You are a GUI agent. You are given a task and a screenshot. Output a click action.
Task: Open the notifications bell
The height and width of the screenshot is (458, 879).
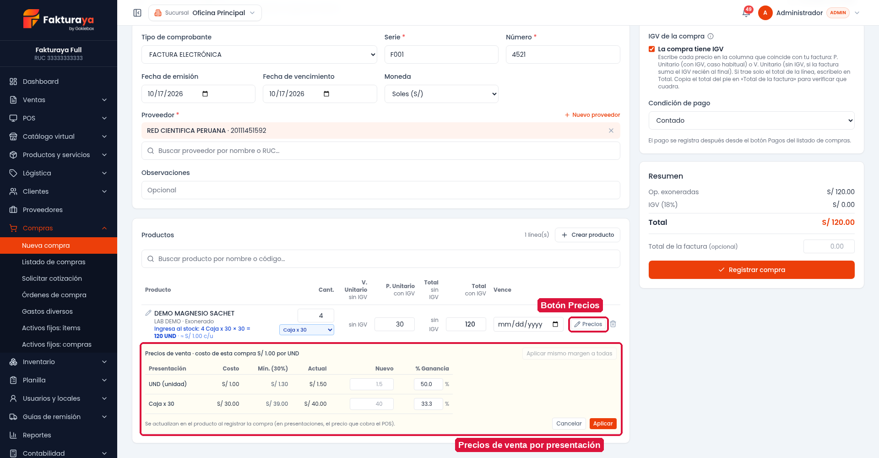click(746, 13)
